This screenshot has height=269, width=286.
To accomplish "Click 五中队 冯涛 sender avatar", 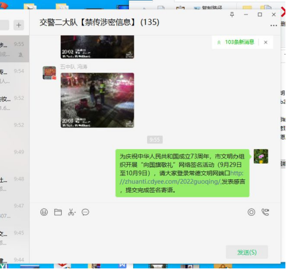I will click(x=50, y=73).
